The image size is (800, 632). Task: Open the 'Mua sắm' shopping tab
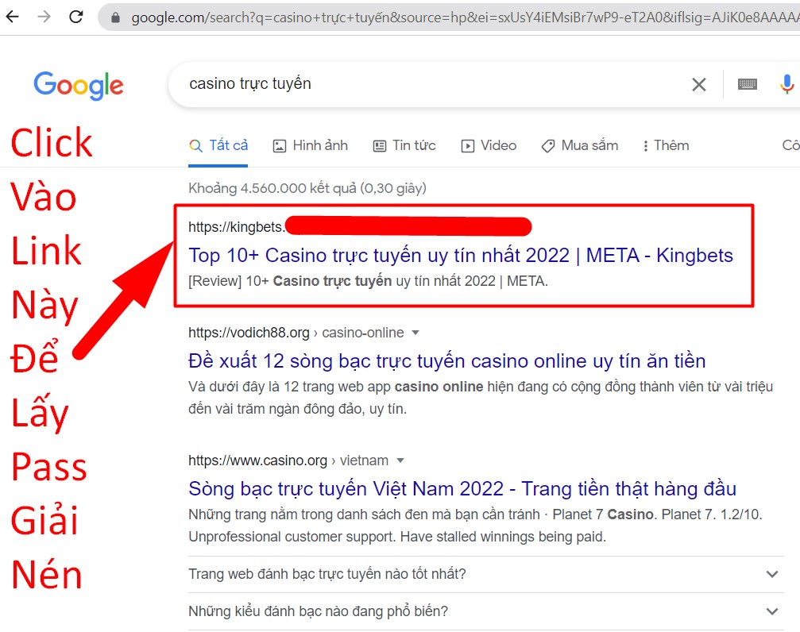(580, 146)
